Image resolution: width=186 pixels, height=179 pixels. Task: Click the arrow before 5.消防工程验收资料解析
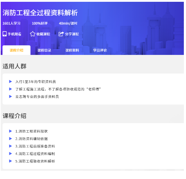[10, 161]
